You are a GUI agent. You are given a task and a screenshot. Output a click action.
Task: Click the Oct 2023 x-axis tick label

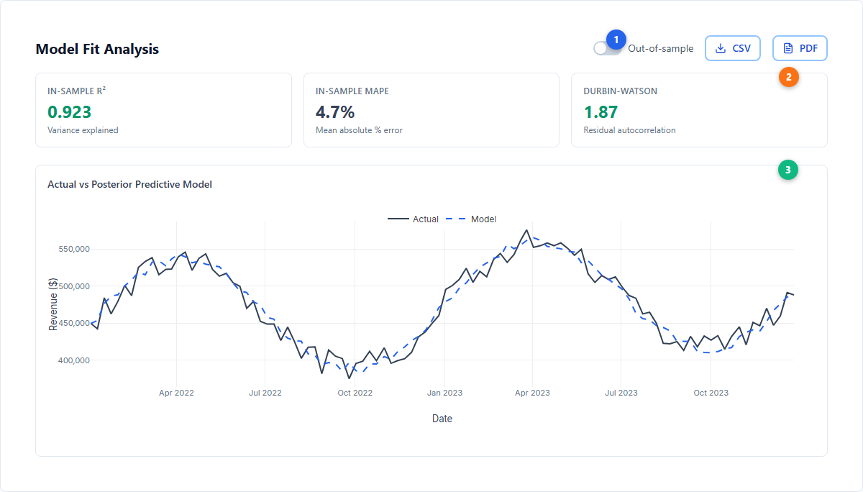pos(711,393)
